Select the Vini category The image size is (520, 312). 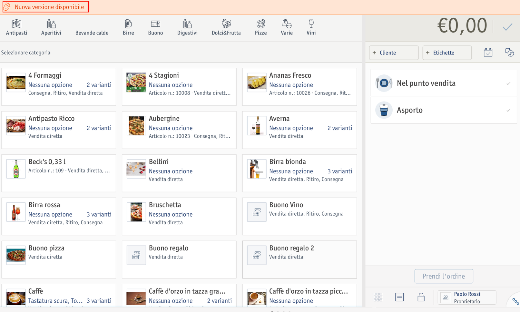pyautogui.click(x=311, y=27)
